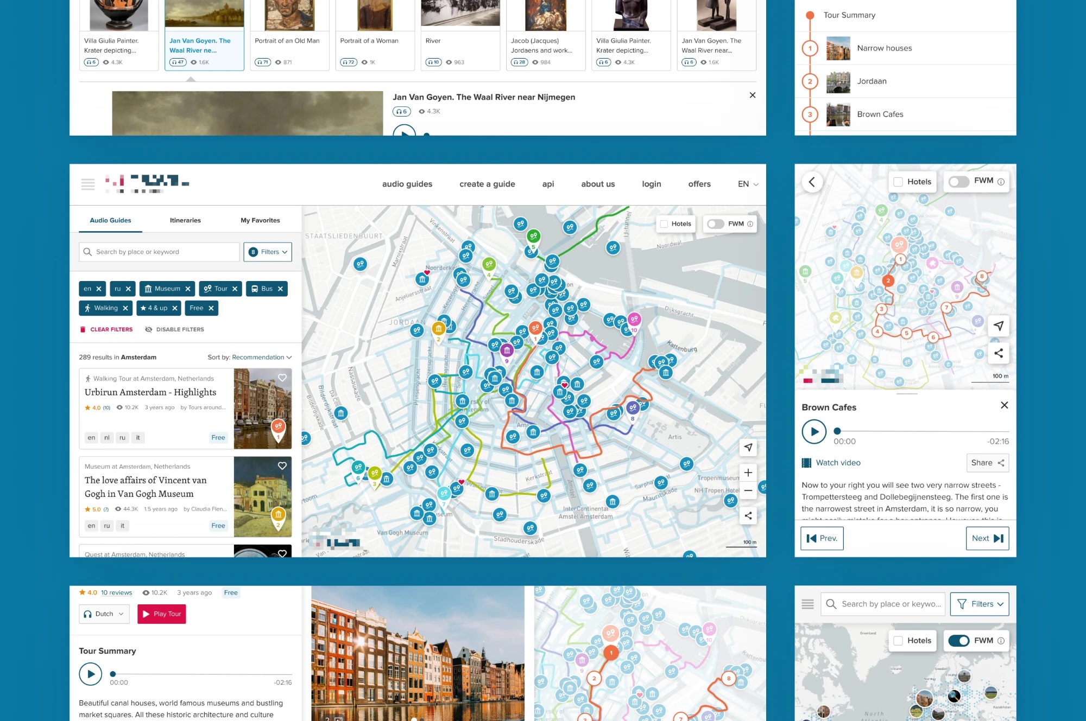This screenshot has width=1086, height=721.
Task: Toggle the FWM switch on the mobile route map
Action: 959,182
